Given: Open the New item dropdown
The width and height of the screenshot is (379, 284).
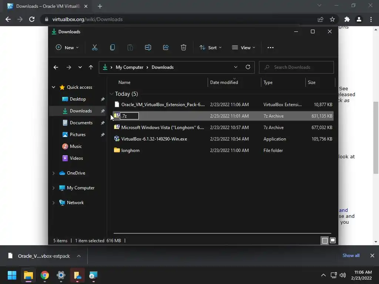Looking at the screenshot, I should [67, 48].
